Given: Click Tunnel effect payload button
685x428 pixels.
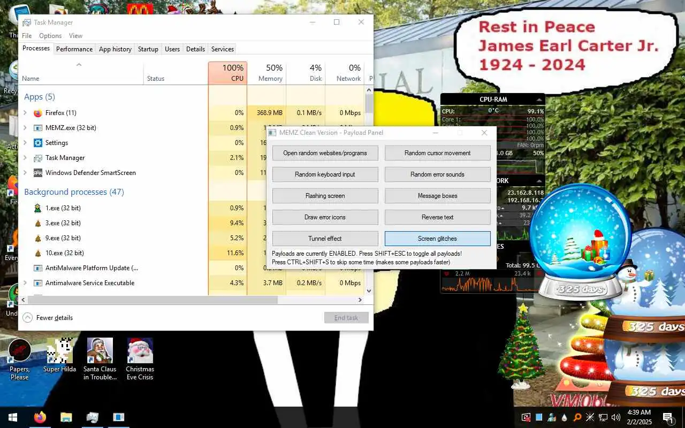Looking at the screenshot, I should (325, 239).
